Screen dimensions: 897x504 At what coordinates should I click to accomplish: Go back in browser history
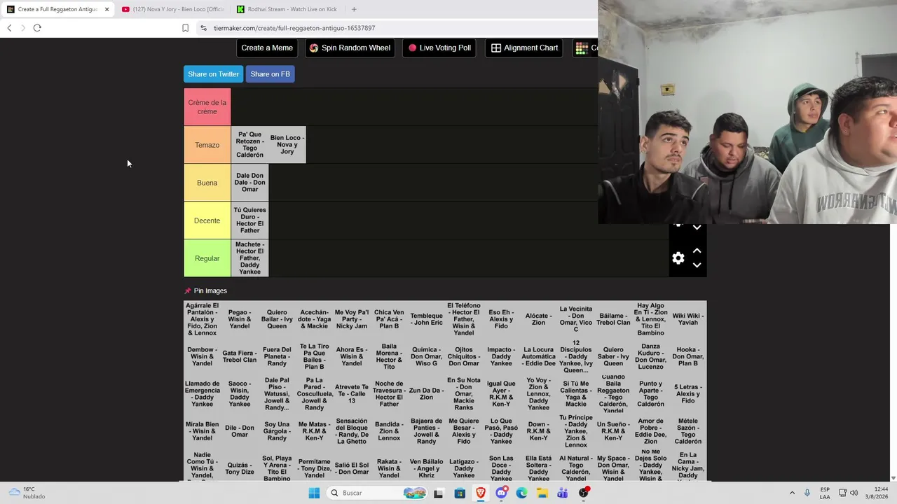[x=9, y=28]
